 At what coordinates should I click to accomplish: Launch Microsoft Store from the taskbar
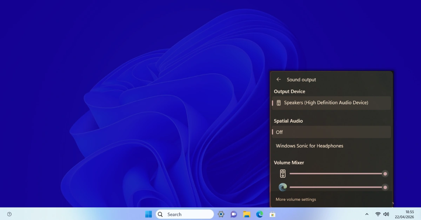[273, 214]
